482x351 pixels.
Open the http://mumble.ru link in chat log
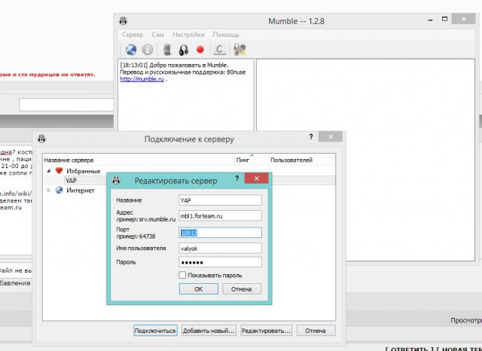(x=142, y=79)
